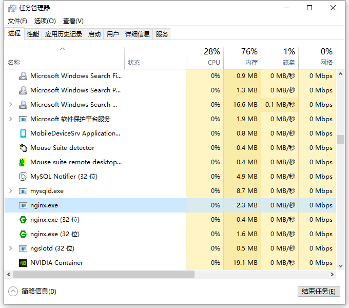Click the vertical scrollbar up arrow
This screenshot has width=349, height=308.
point(340,74)
